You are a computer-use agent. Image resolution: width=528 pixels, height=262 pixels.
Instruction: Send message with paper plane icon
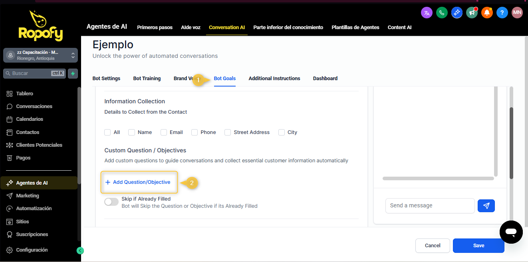tap(486, 206)
